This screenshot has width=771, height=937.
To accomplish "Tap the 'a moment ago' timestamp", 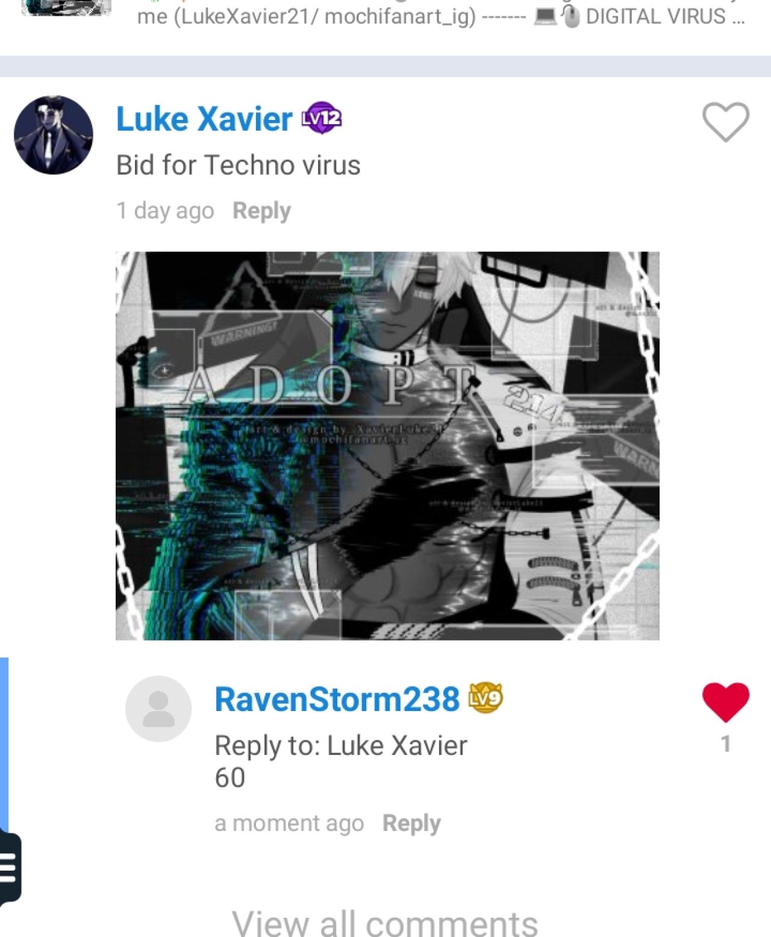I will (x=289, y=823).
